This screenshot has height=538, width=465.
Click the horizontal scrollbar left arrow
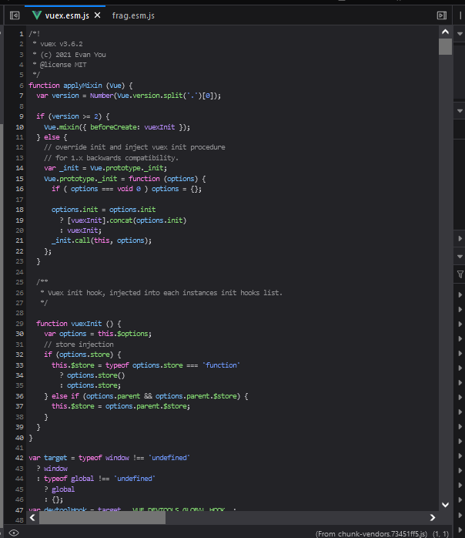click(x=32, y=517)
